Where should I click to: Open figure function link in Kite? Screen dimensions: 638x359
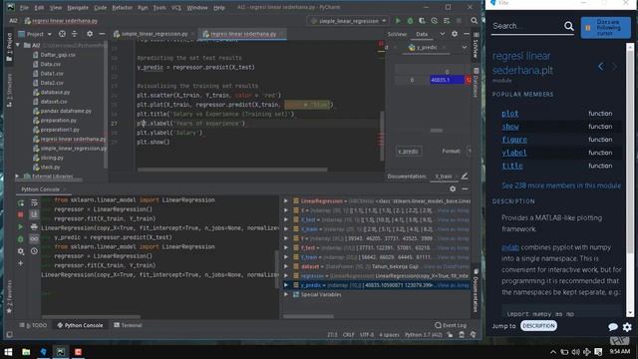coord(514,140)
